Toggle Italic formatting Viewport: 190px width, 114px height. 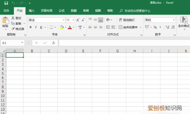pyautogui.click(x=36, y=27)
